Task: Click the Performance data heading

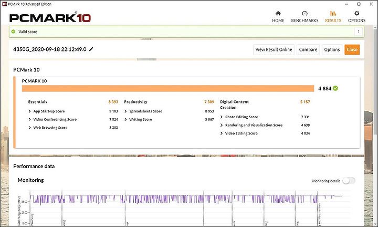Action: click(x=34, y=167)
